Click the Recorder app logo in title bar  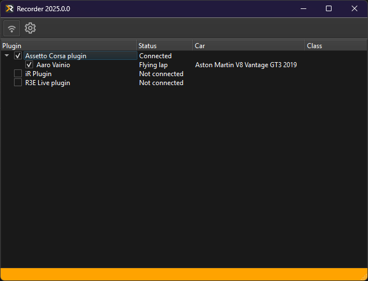pos(10,9)
